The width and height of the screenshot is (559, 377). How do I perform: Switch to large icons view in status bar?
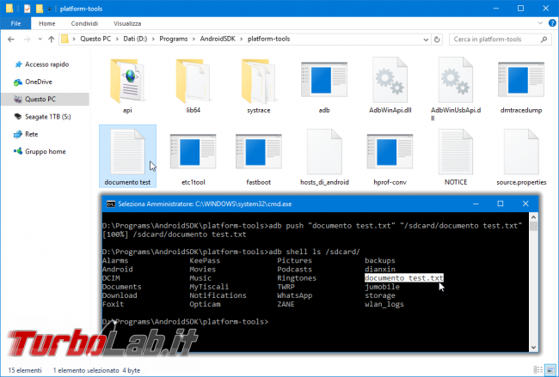click(550, 370)
